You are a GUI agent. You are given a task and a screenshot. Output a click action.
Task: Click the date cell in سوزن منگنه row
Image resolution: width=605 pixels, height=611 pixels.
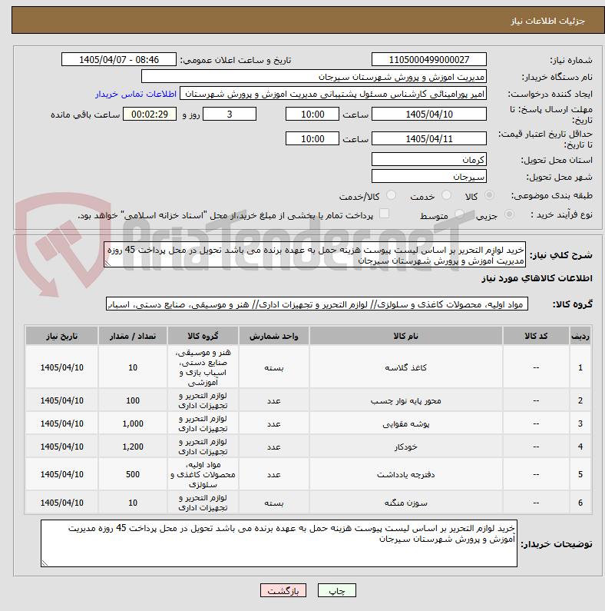click(61, 503)
